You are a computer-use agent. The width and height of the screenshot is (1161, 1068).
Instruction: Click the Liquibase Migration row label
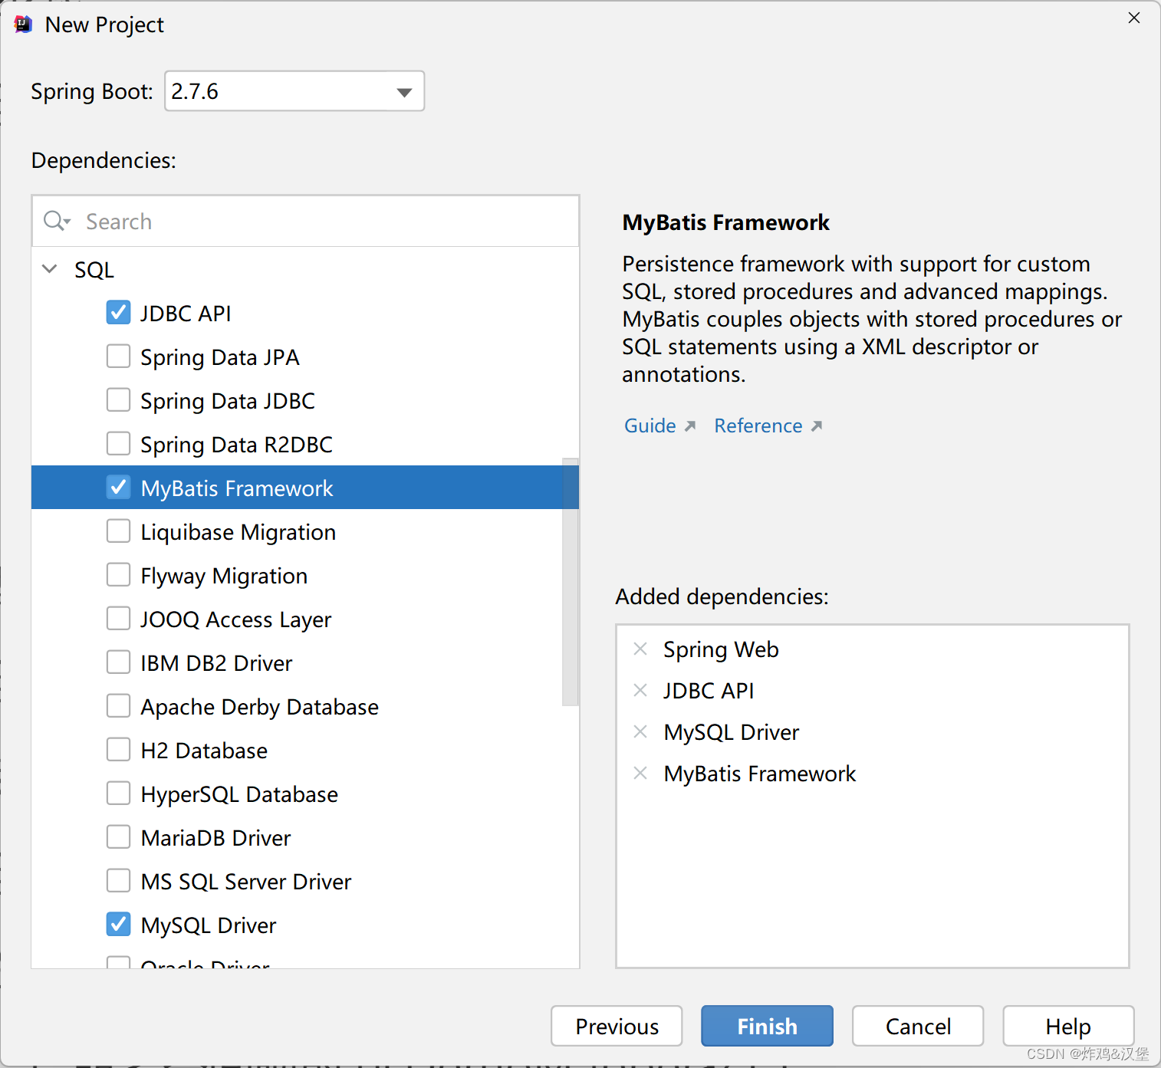238,532
